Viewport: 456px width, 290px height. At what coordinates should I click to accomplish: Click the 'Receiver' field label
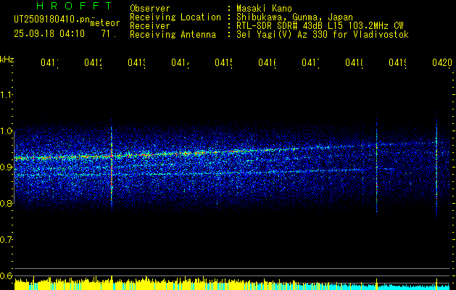[150, 26]
